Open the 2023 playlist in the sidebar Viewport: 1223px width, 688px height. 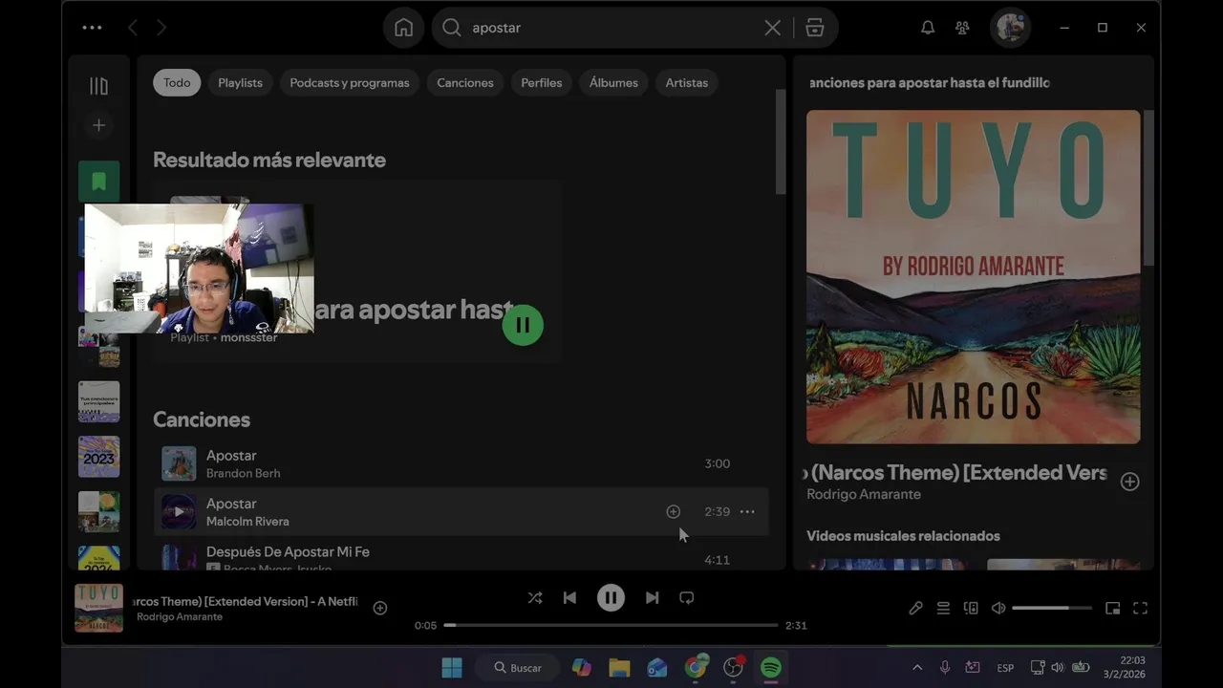[x=98, y=457]
